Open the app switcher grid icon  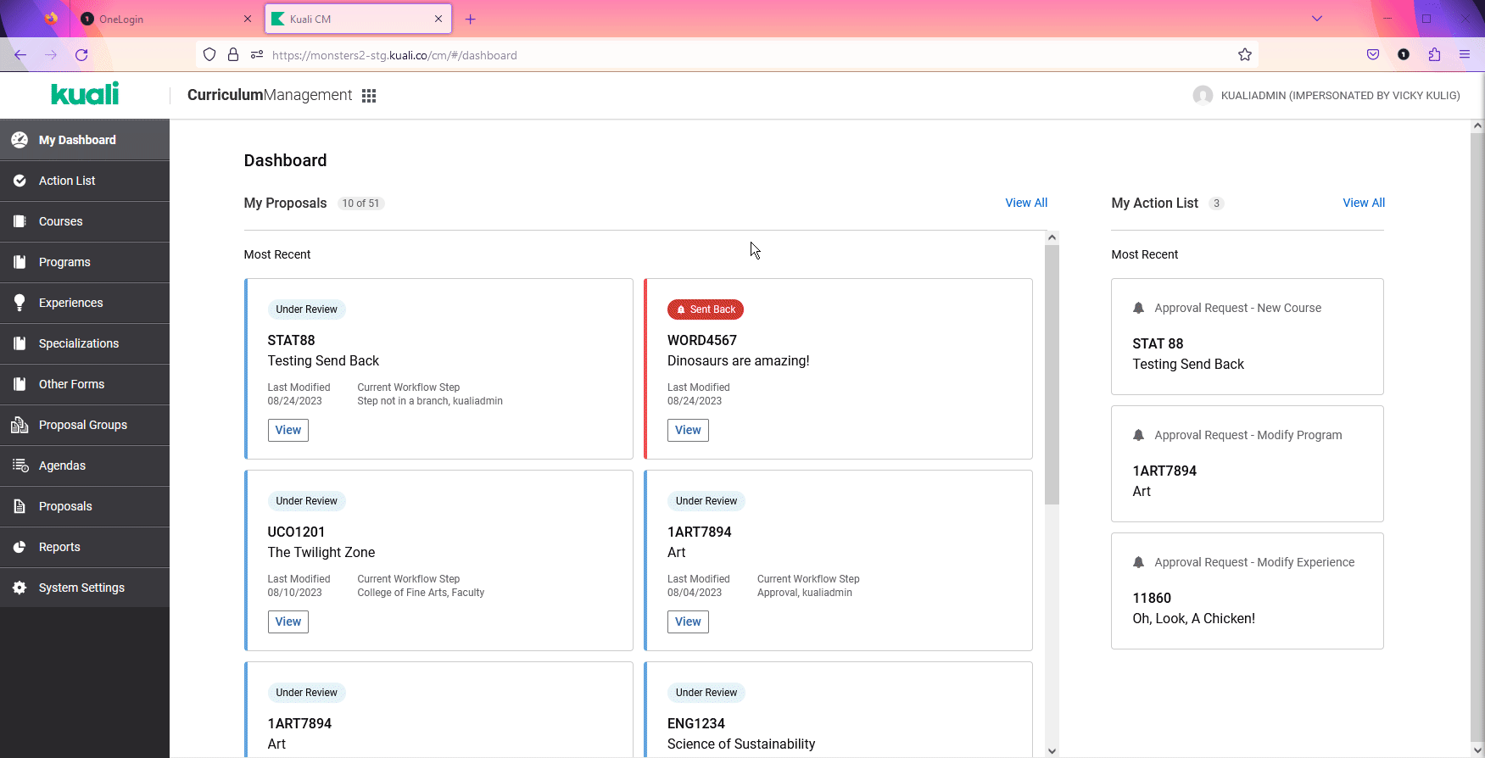click(x=369, y=96)
